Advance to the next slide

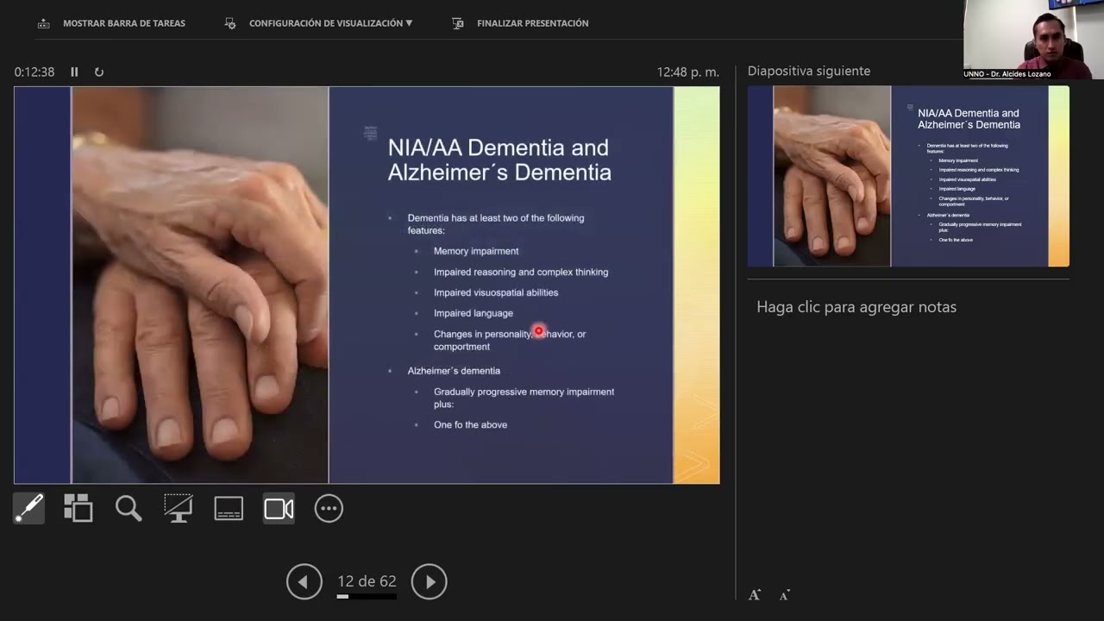[430, 582]
